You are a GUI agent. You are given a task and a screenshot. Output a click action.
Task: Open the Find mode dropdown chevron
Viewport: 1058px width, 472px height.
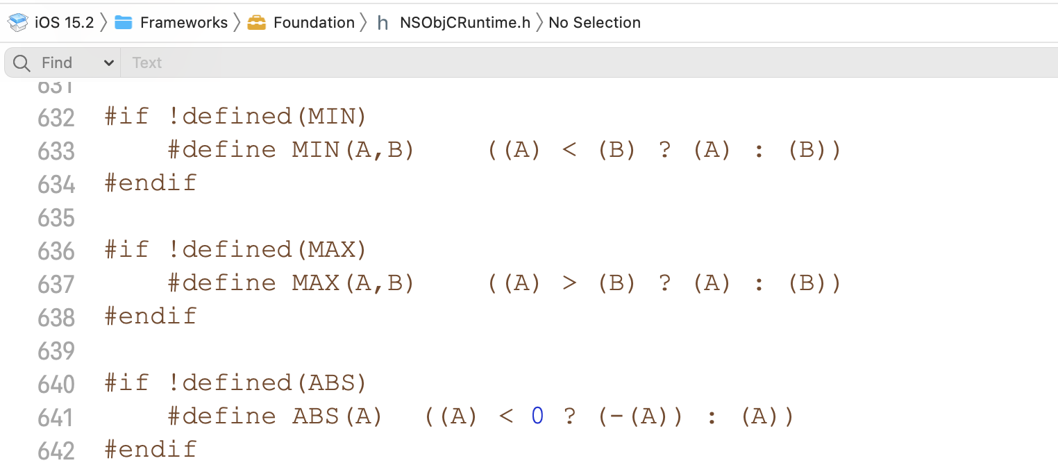(108, 63)
